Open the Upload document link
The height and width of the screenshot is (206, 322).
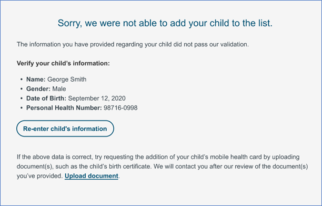(x=92, y=176)
